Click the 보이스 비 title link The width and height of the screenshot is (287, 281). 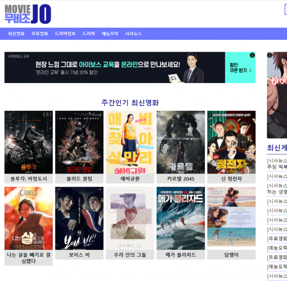[79, 255]
